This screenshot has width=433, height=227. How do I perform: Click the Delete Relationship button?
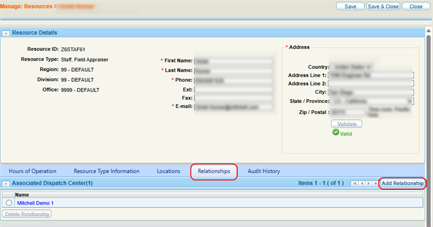[27, 214]
